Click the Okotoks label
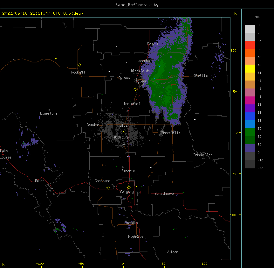Image resolution: width=274 pixels, height=268 pixels. click(131, 223)
